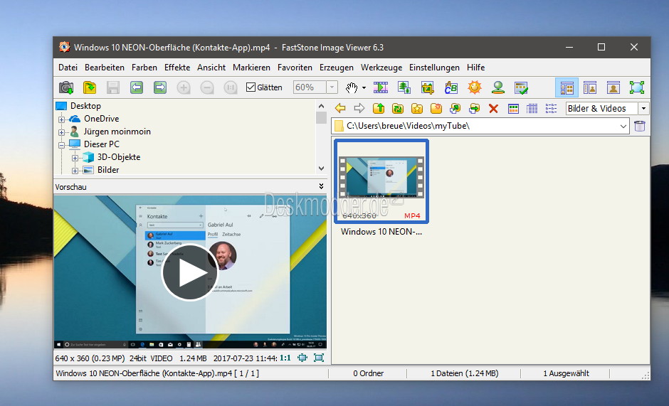
Task: Toggle the Glätten checkbox
Action: click(251, 87)
